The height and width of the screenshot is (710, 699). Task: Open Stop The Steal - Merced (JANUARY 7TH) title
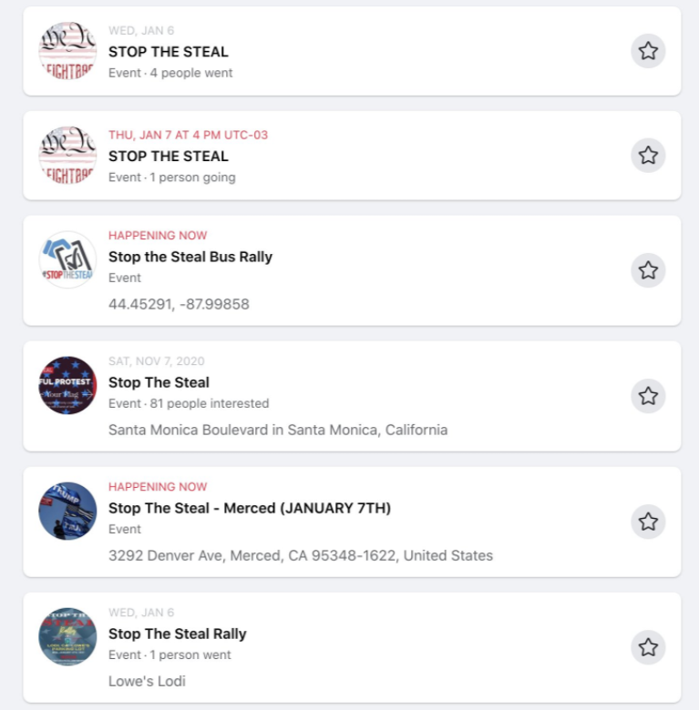tap(249, 508)
